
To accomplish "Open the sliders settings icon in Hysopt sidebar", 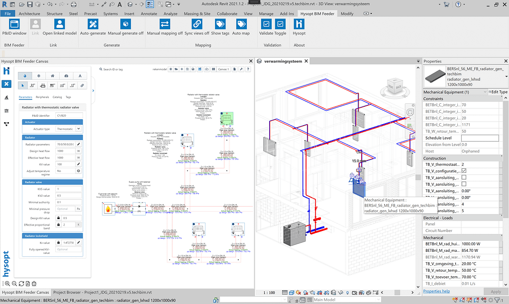I will pyautogui.click(x=6, y=111).
